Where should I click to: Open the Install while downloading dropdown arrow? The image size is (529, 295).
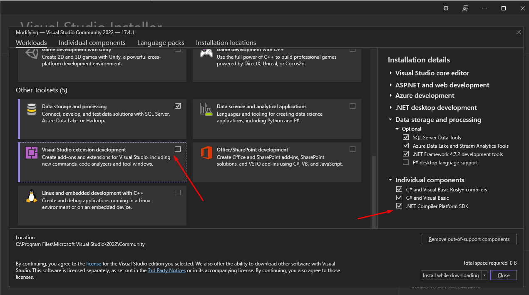point(484,275)
